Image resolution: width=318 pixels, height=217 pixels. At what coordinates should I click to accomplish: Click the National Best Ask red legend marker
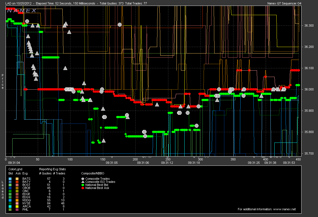pyautogui.click(x=83, y=188)
